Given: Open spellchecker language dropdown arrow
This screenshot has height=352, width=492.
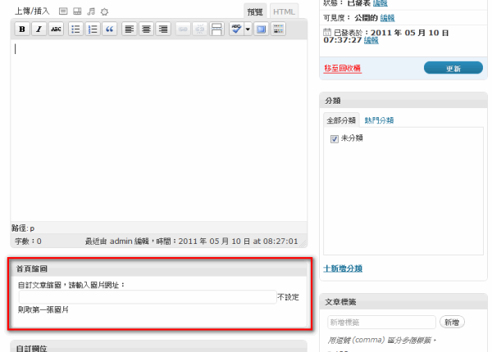Looking at the screenshot, I should pos(248,29).
